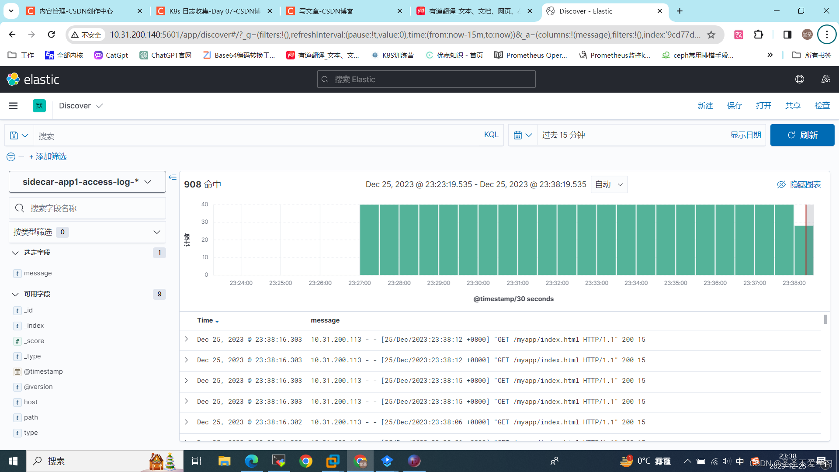Focus the 搜索 Elastic global search box
This screenshot has height=472, width=839.
(426, 79)
